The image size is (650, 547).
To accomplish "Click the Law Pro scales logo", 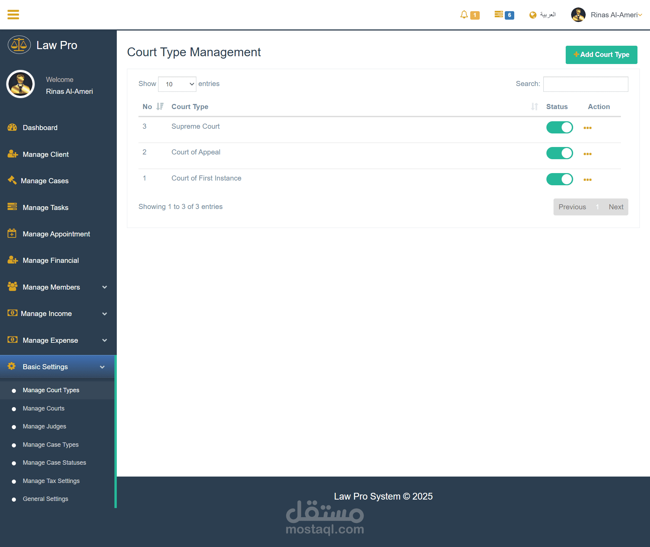I will coord(19,45).
